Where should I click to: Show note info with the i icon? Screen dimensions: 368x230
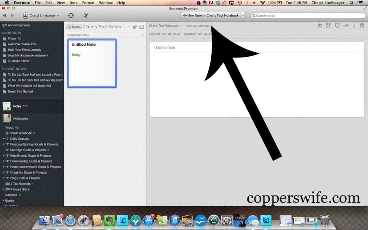click(x=354, y=26)
